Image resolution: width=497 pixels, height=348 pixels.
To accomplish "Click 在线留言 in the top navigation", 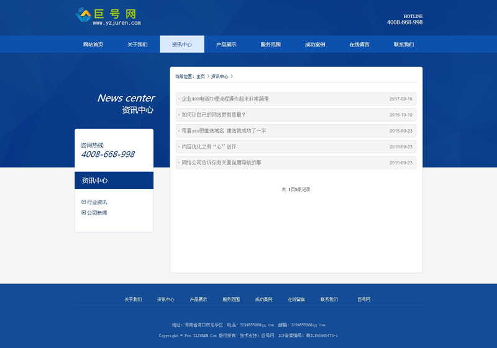I will coord(359,45).
